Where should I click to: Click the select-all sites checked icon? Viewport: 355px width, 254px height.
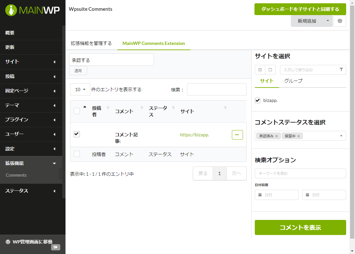click(260, 70)
